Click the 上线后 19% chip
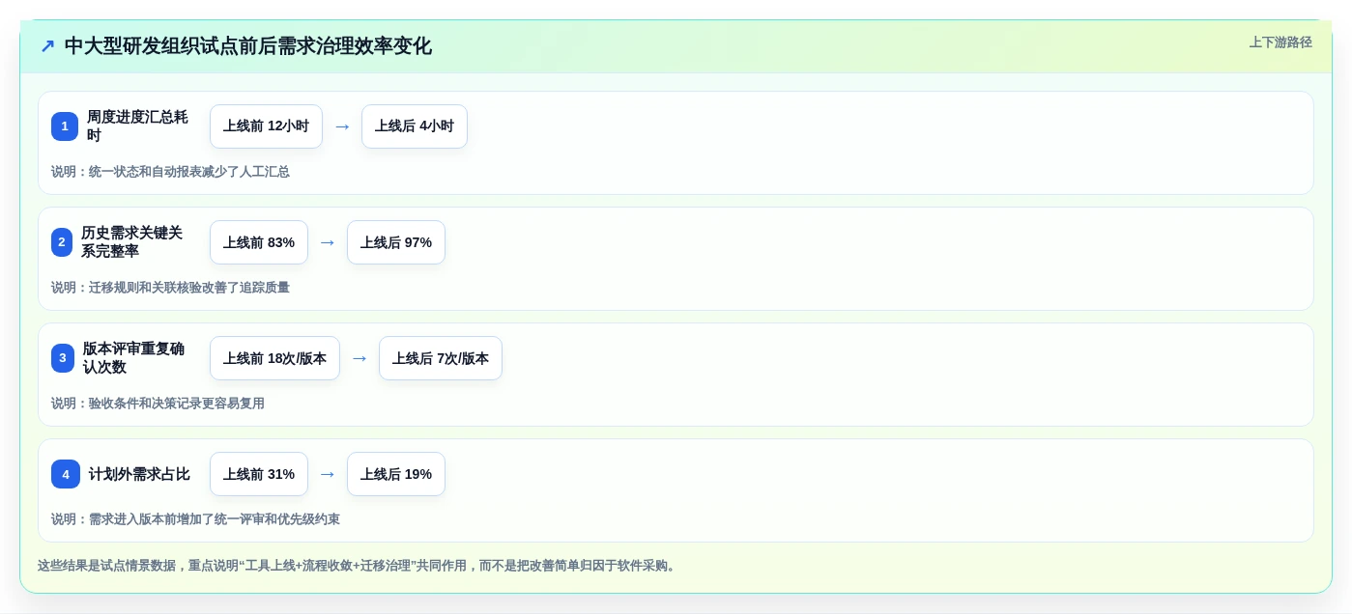This screenshot has width=1352, height=614. point(396,474)
